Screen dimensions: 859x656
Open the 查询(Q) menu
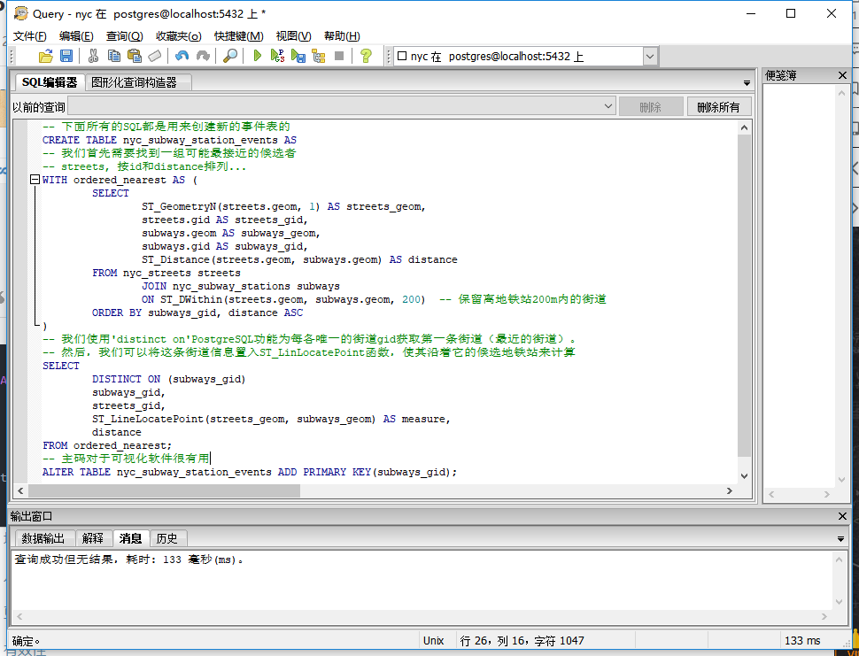[x=124, y=36]
